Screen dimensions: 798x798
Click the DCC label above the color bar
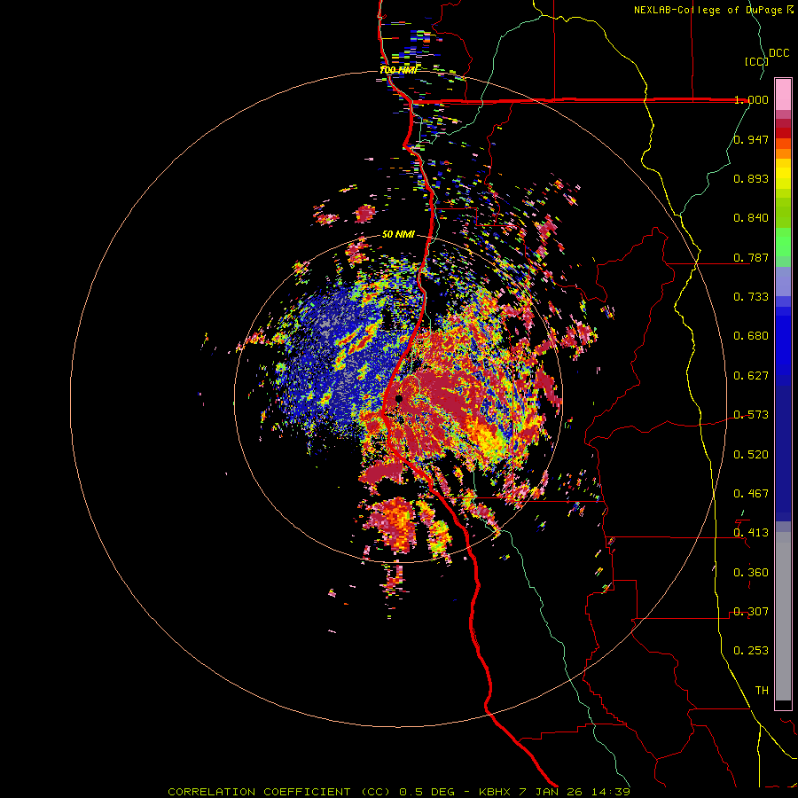[778, 53]
